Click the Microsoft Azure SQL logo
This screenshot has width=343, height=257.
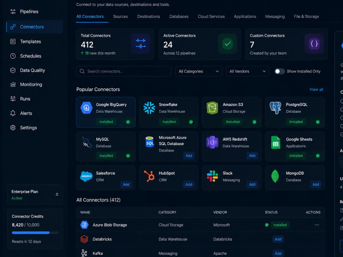(150, 142)
